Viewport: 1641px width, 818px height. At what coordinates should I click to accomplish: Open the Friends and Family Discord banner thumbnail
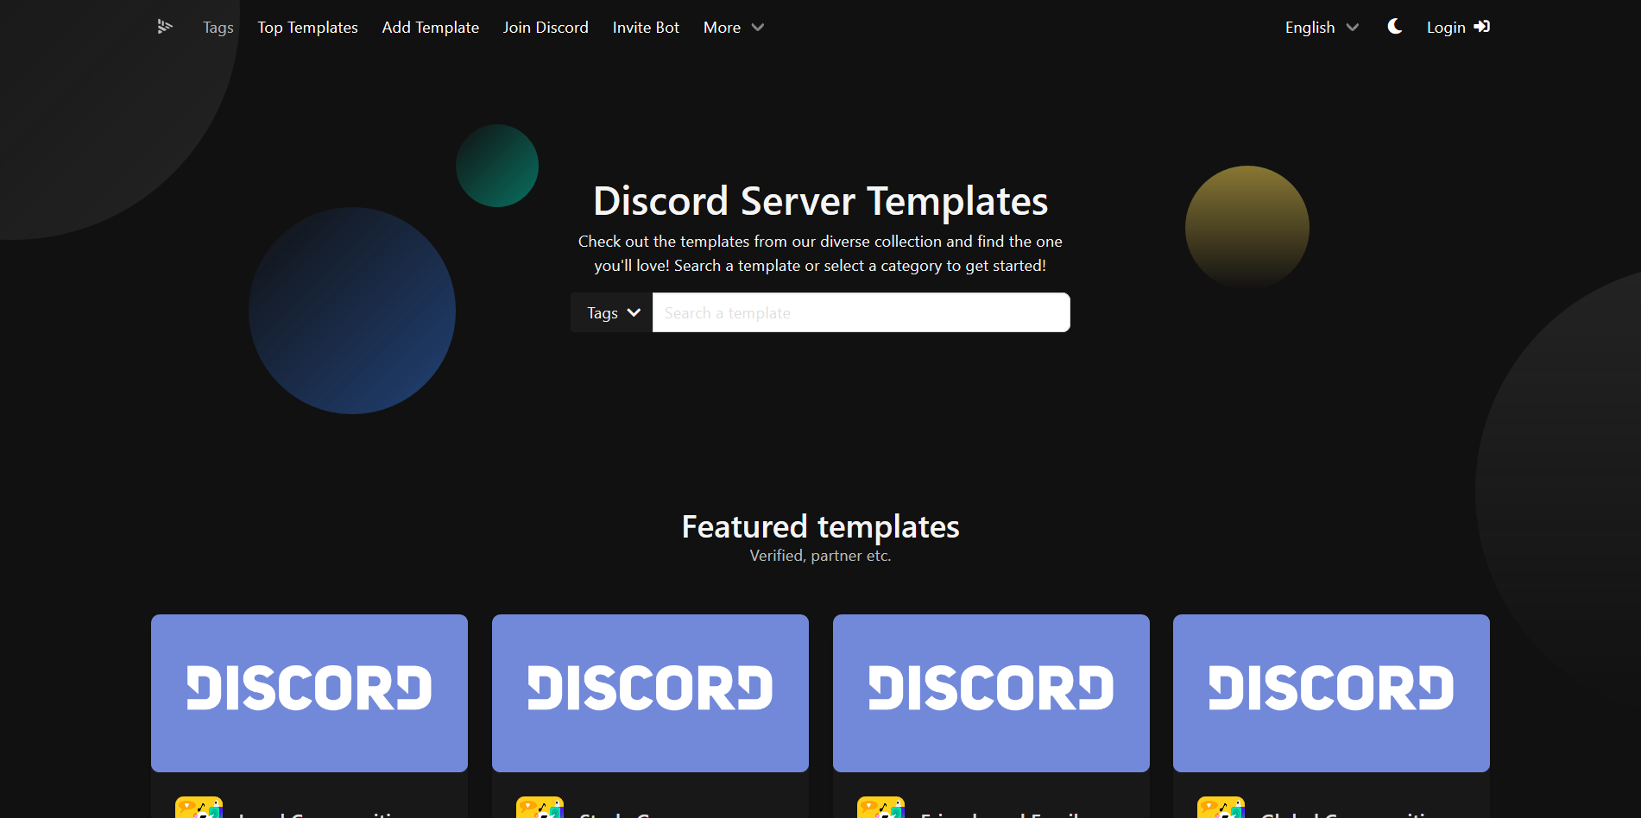(990, 693)
